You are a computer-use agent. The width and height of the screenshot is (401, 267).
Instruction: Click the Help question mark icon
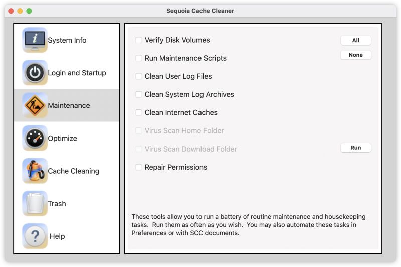[35, 236]
